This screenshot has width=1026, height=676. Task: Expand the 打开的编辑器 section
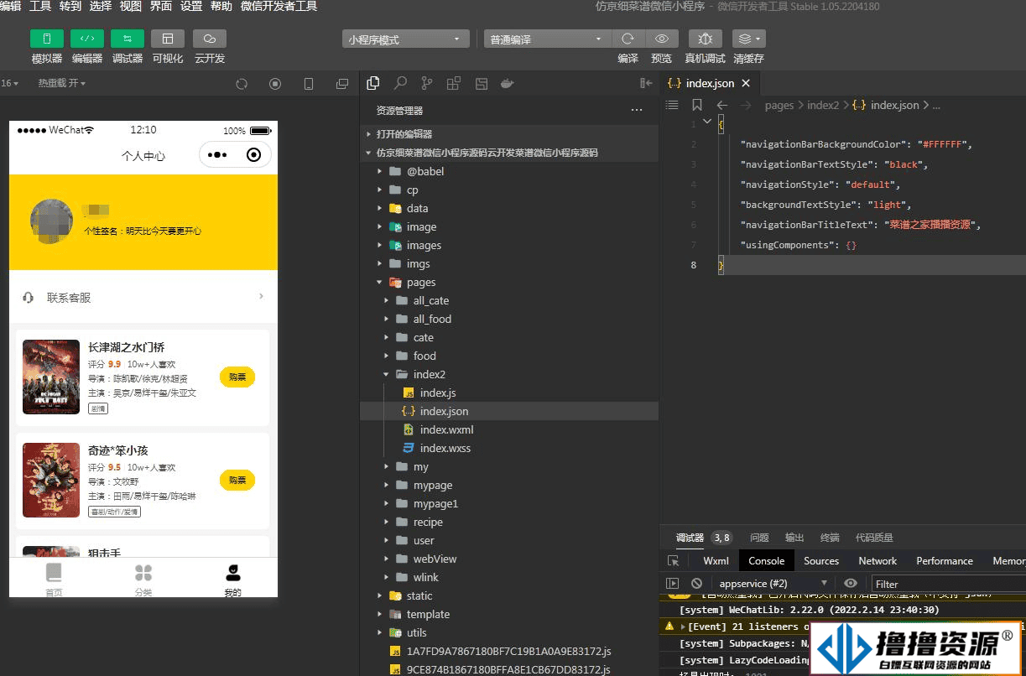point(509,134)
